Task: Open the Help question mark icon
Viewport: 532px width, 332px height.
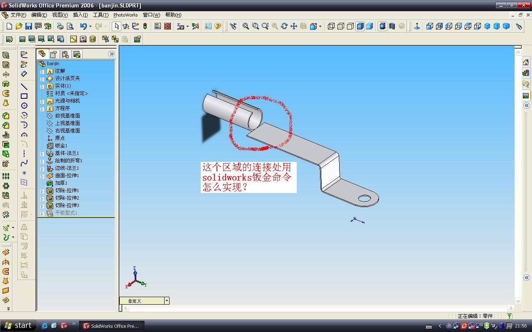Action: [218, 26]
